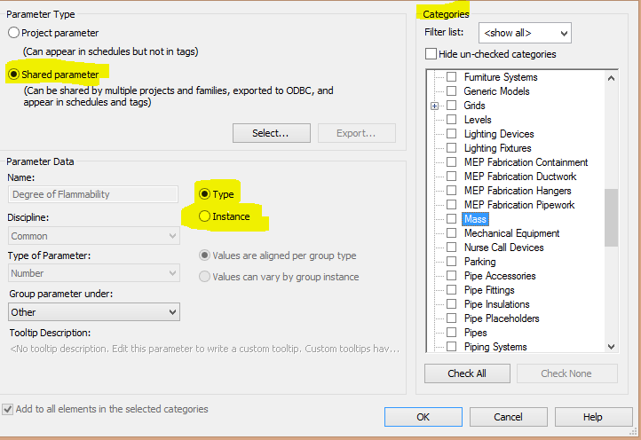The height and width of the screenshot is (440, 641).
Task: Select the Mass category in the list
Action: [x=475, y=219]
